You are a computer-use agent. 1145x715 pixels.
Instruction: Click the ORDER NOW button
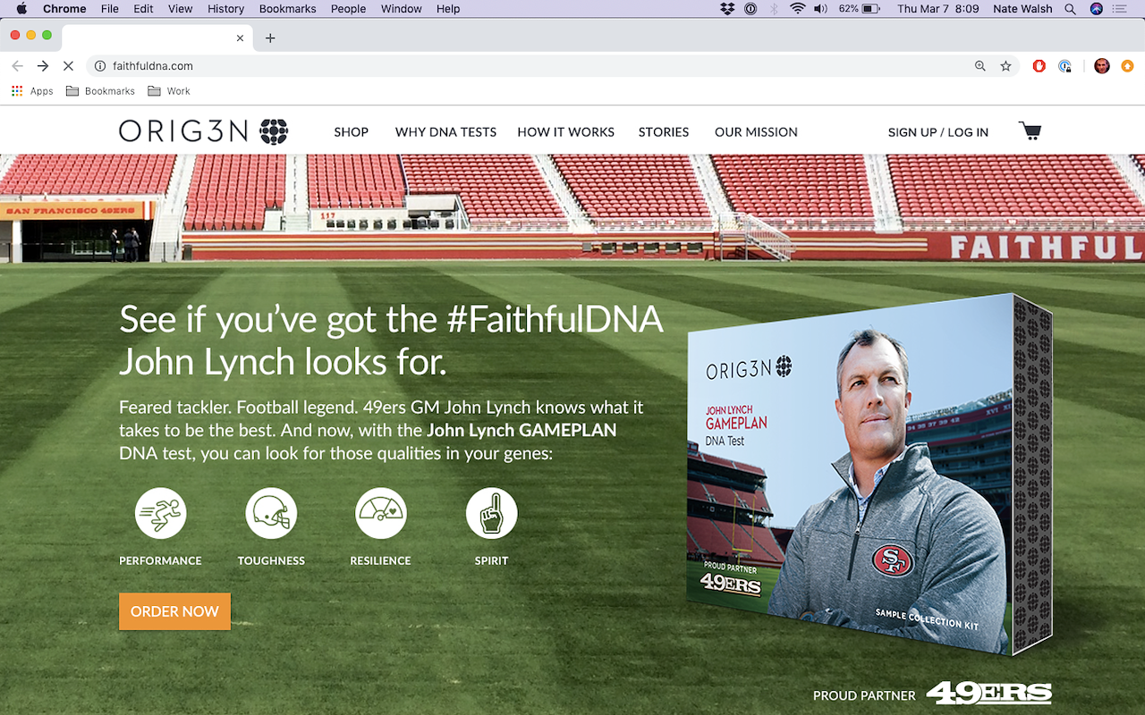(174, 611)
